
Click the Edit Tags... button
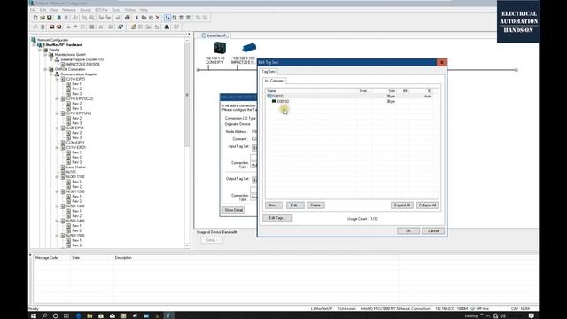pyautogui.click(x=277, y=218)
